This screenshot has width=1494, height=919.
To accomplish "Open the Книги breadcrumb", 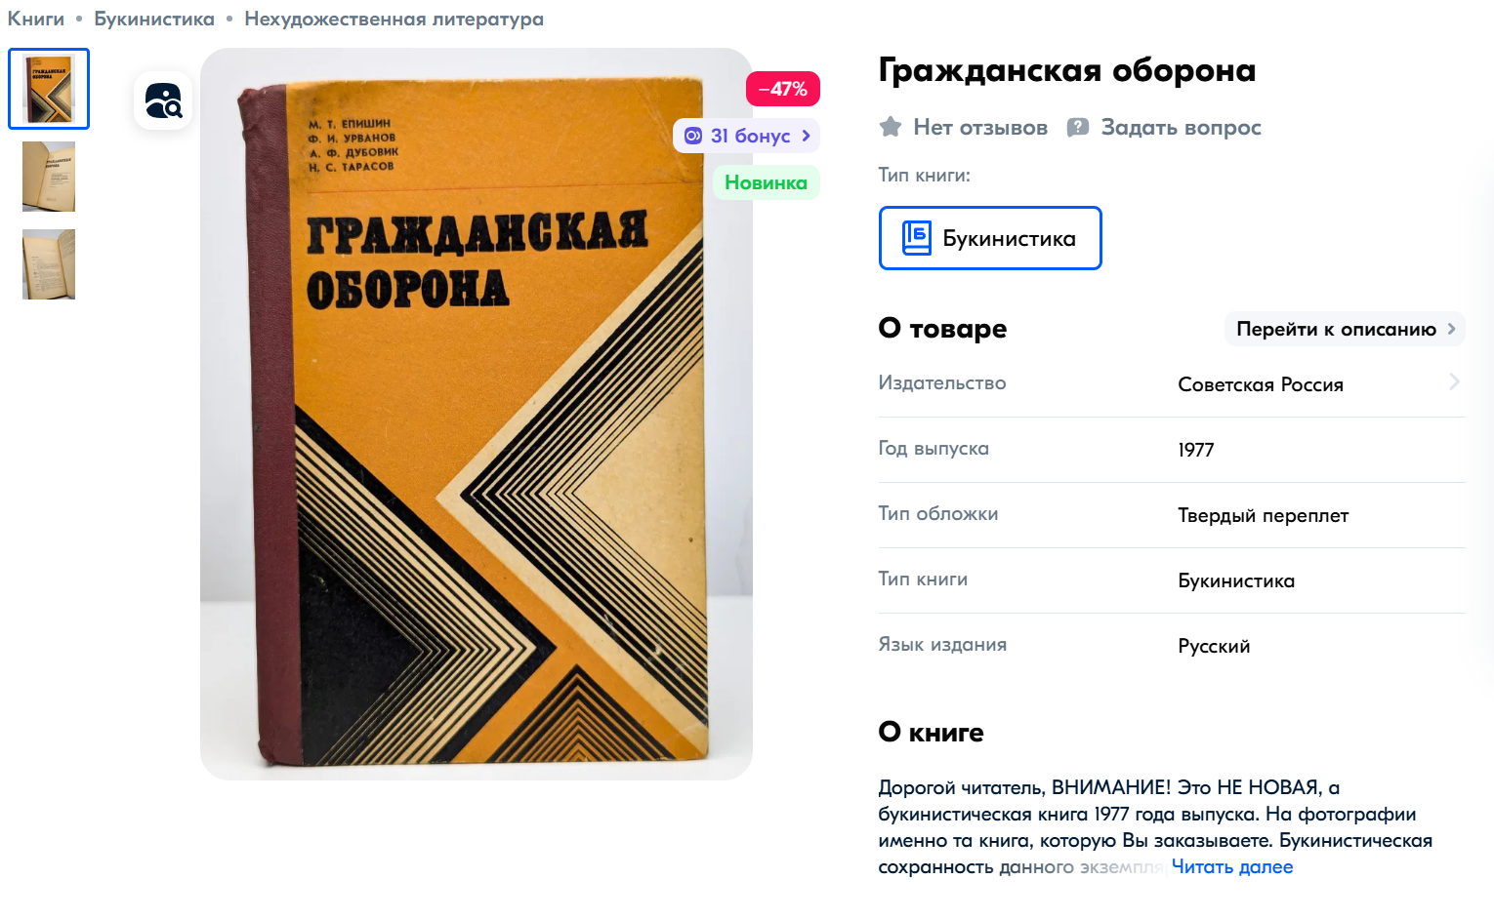I will pos(36,19).
